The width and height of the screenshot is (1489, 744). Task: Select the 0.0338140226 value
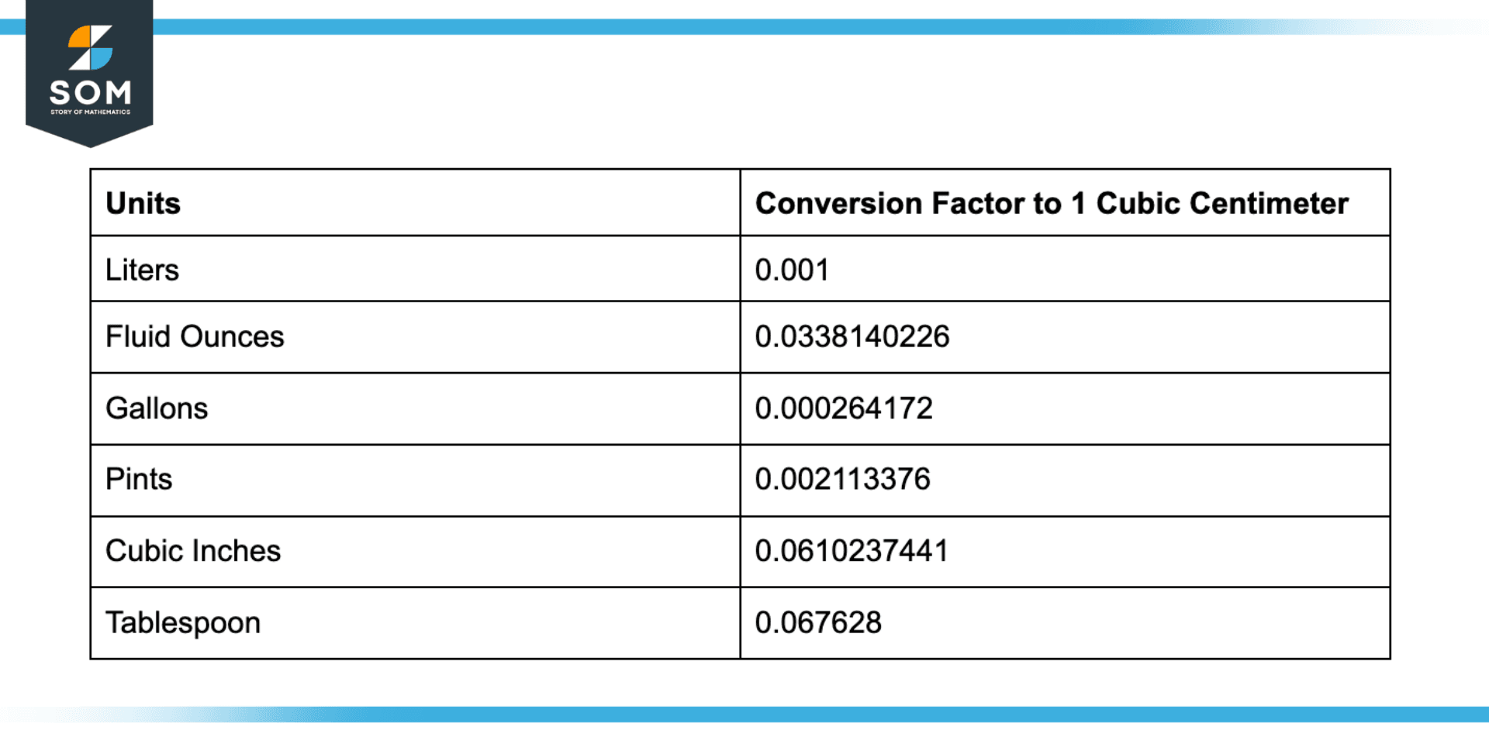click(x=852, y=336)
